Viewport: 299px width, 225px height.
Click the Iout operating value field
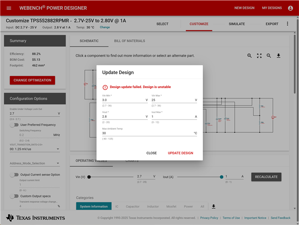(234, 176)
